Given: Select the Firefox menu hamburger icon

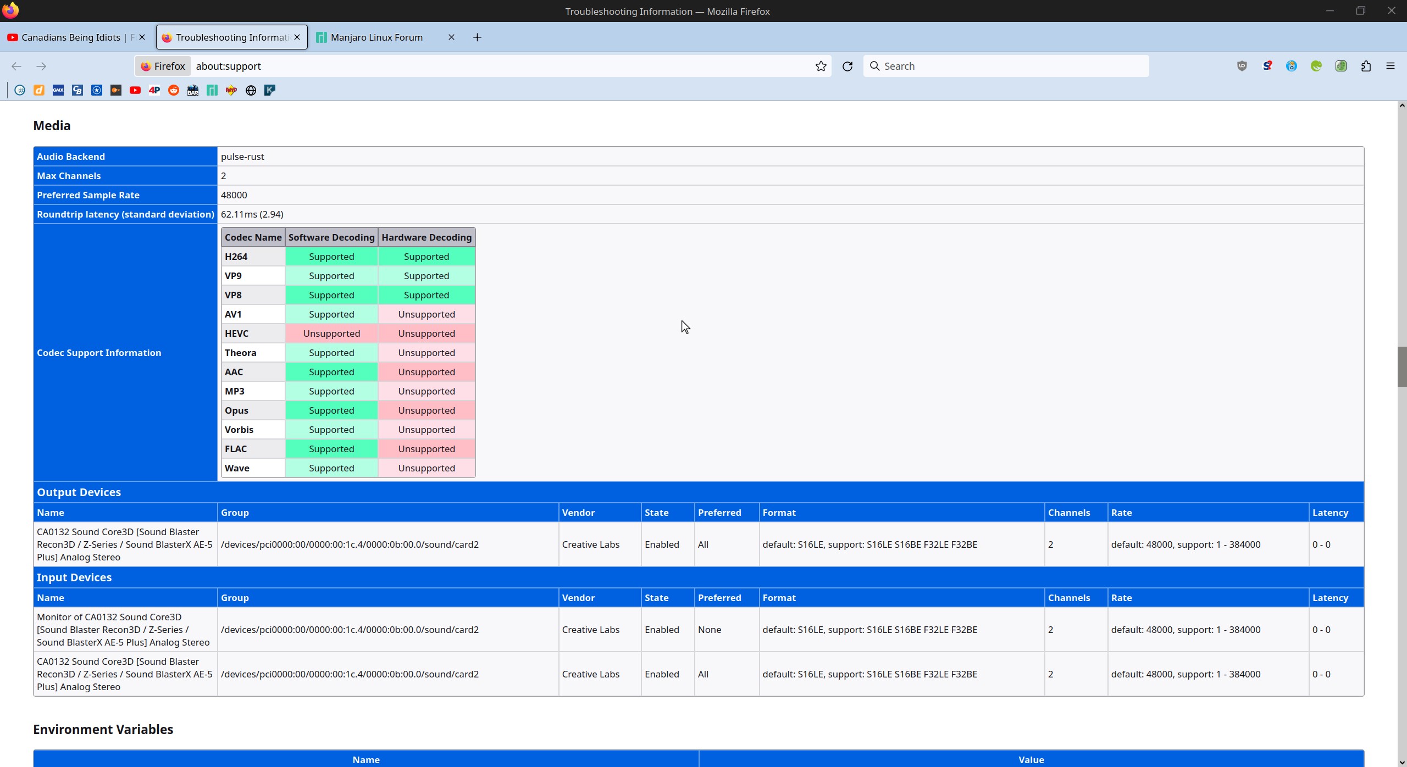Looking at the screenshot, I should (1390, 65).
